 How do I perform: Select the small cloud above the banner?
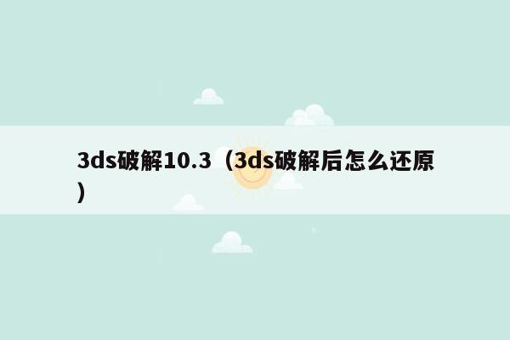point(208,97)
